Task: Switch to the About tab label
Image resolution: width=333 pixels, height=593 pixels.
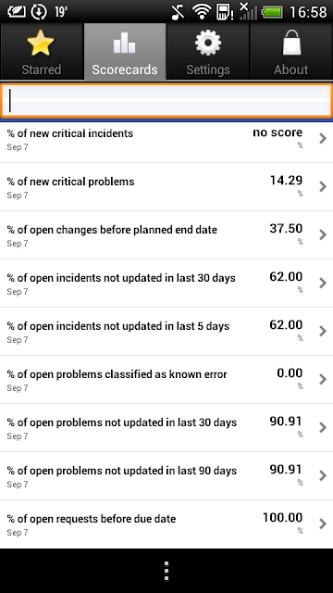Action: tap(291, 69)
